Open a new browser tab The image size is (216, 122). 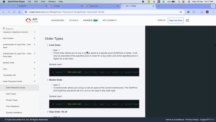click(x=159, y=6)
